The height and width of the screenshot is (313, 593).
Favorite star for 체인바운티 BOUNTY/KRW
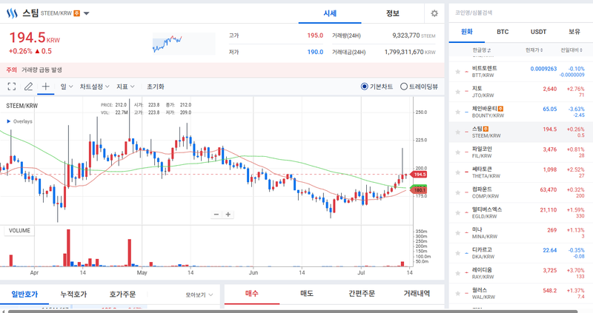(457, 112)
